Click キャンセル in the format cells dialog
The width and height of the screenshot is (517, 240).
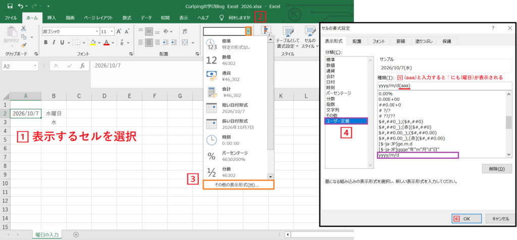pyautogui.click(x=500, y=218)
